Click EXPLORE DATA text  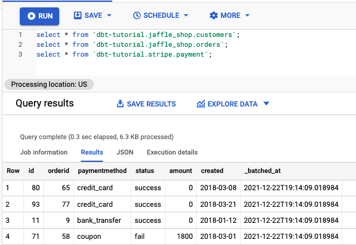click(233, 104)
